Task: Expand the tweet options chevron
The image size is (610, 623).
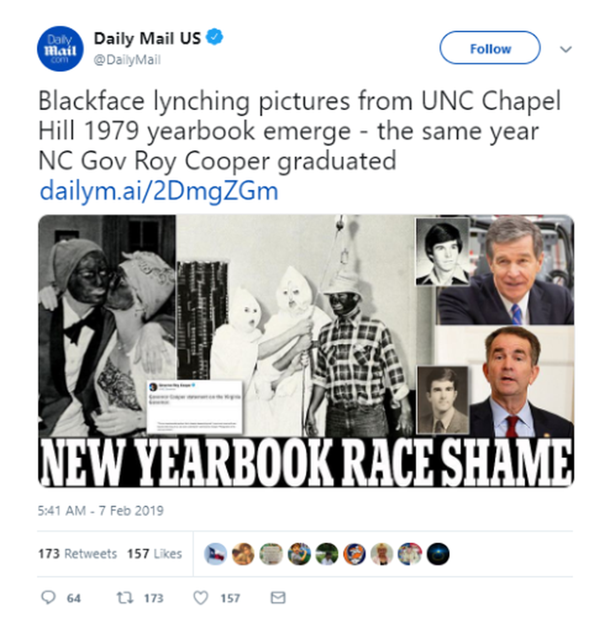Action: [566, 49]
